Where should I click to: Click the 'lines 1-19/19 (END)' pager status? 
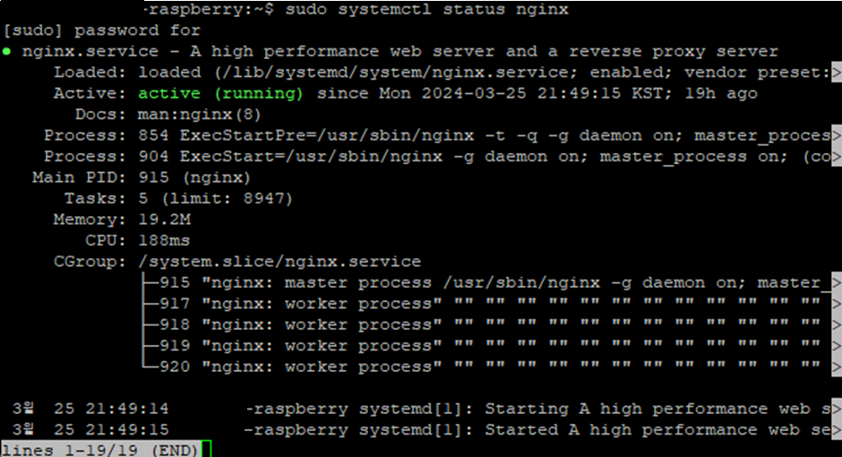coord(100,450)
